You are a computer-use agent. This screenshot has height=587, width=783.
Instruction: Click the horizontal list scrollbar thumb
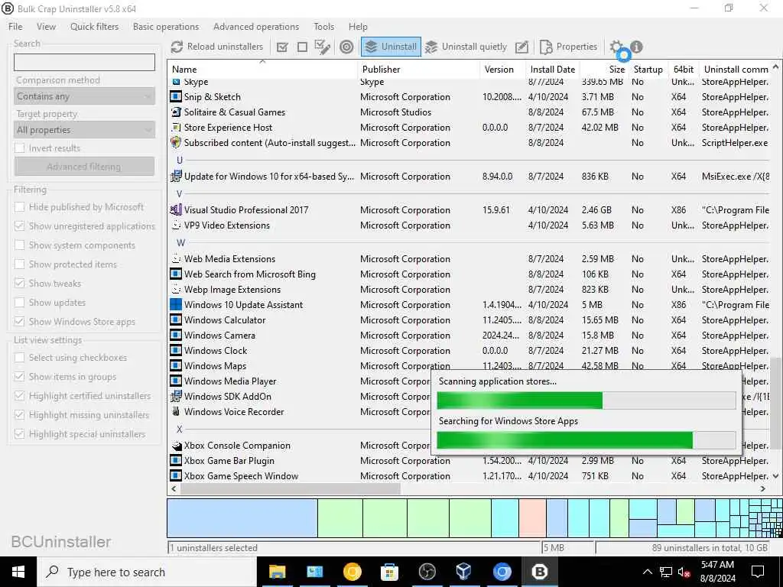pyautogui.click(x=290, y=488)
